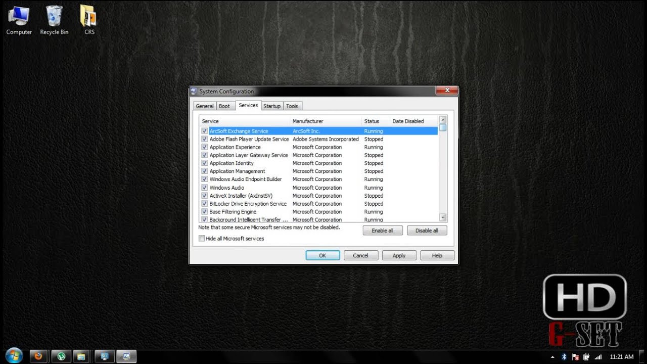Click the Cancel button
This screenshot has width=647, height=364.
pyautogui.click(x=361, y=256)
